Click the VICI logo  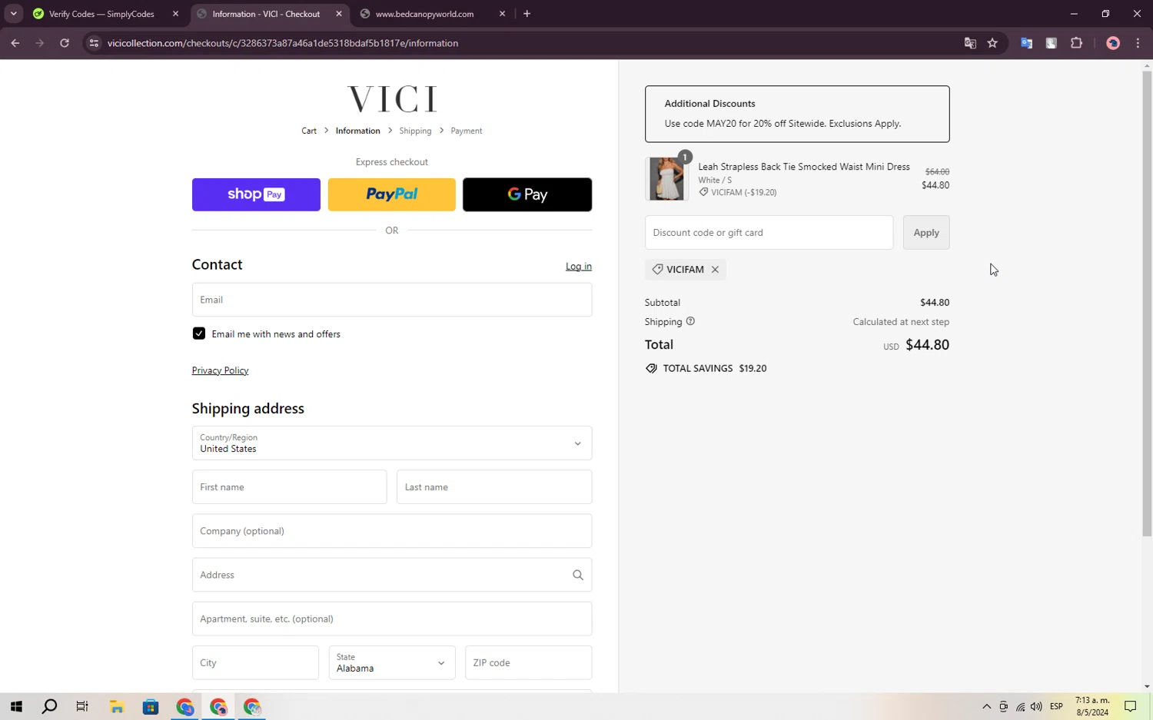392,99
